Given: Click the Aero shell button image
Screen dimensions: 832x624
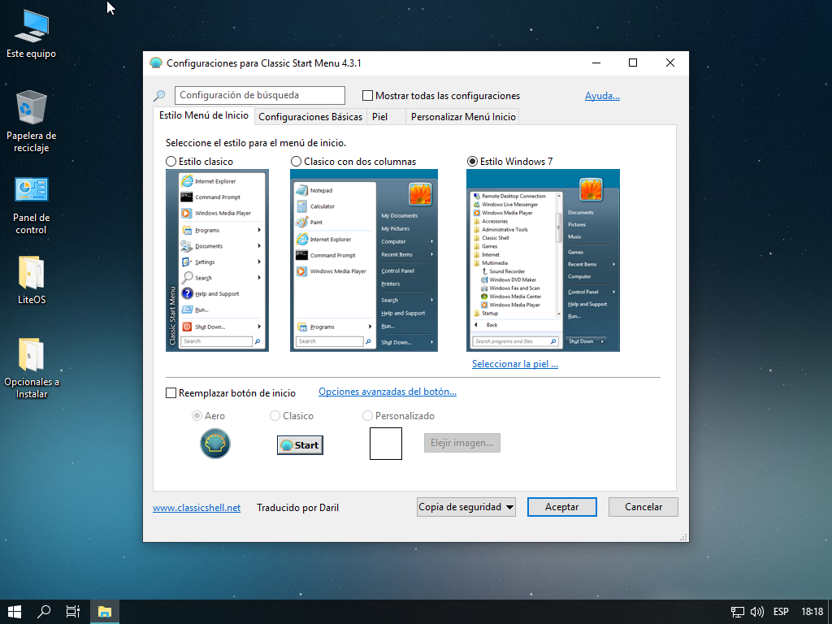Looking at the screenshot, I should (214, 444).
